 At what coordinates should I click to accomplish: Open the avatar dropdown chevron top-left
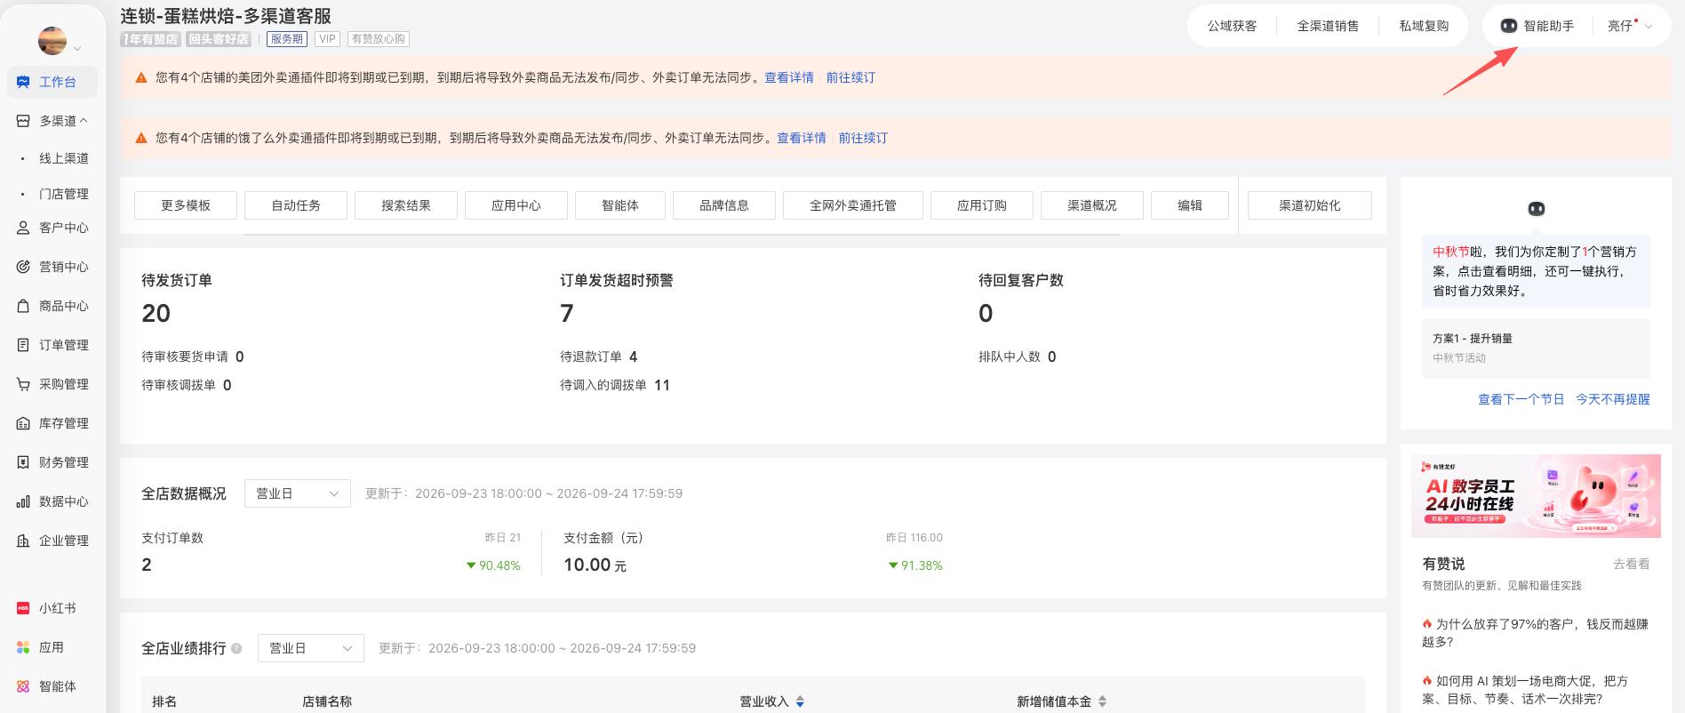tap(77, 48)
